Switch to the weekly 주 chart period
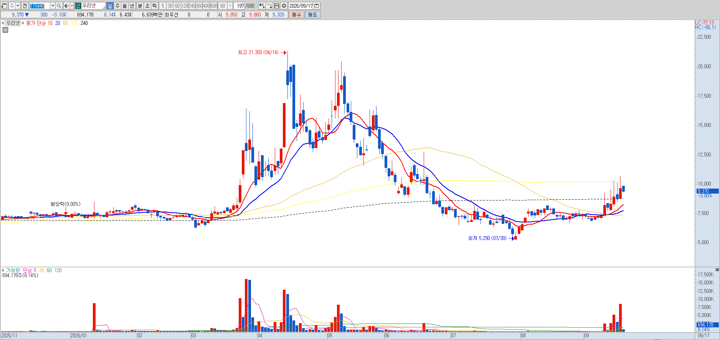The image size is (720, 340). click(x=117, y=6)
